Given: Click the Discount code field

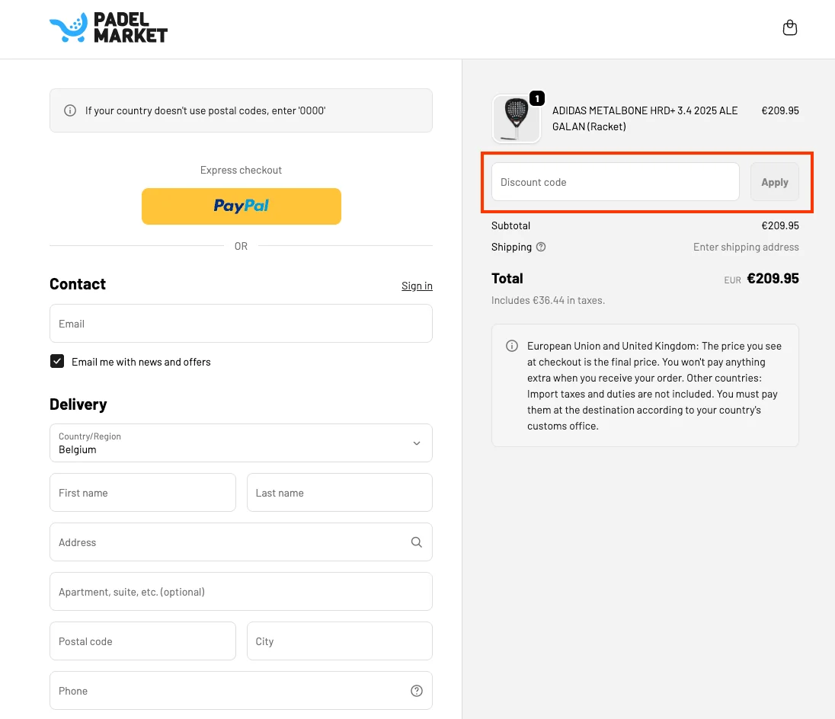Looking at the screenshot, I should point(615,182).
